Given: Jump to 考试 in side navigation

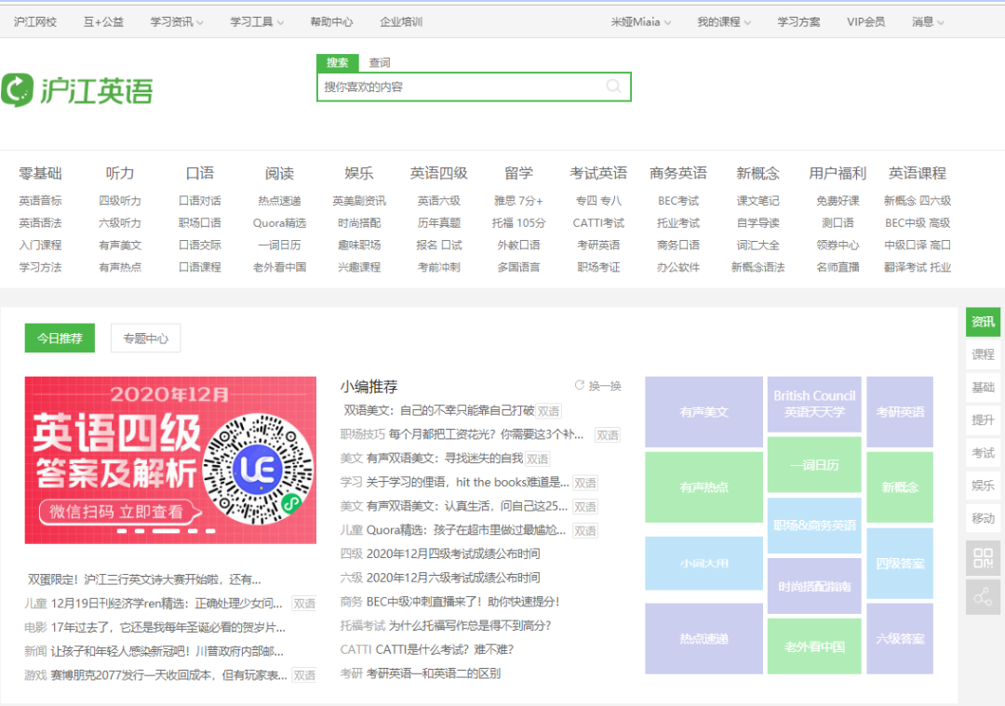Looking at the screenshot, I should (x=983, y=453).
